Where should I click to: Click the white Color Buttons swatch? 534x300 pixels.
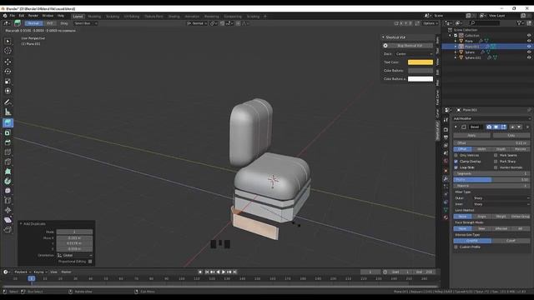421,79
